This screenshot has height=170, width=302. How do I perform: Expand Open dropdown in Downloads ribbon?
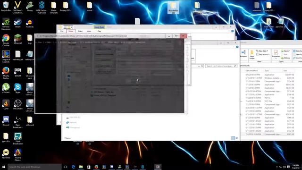pyautogui.click(x=285, y=51)
